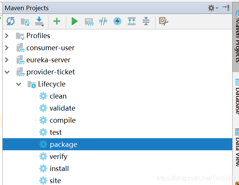Click the Maven Projects panel title
This screenshot has width=239, height=185.
[27, 8]
